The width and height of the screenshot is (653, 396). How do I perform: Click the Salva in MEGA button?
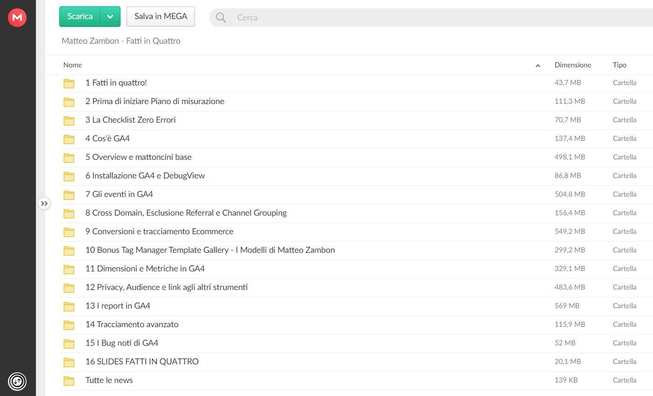click(x=161, y=17)
